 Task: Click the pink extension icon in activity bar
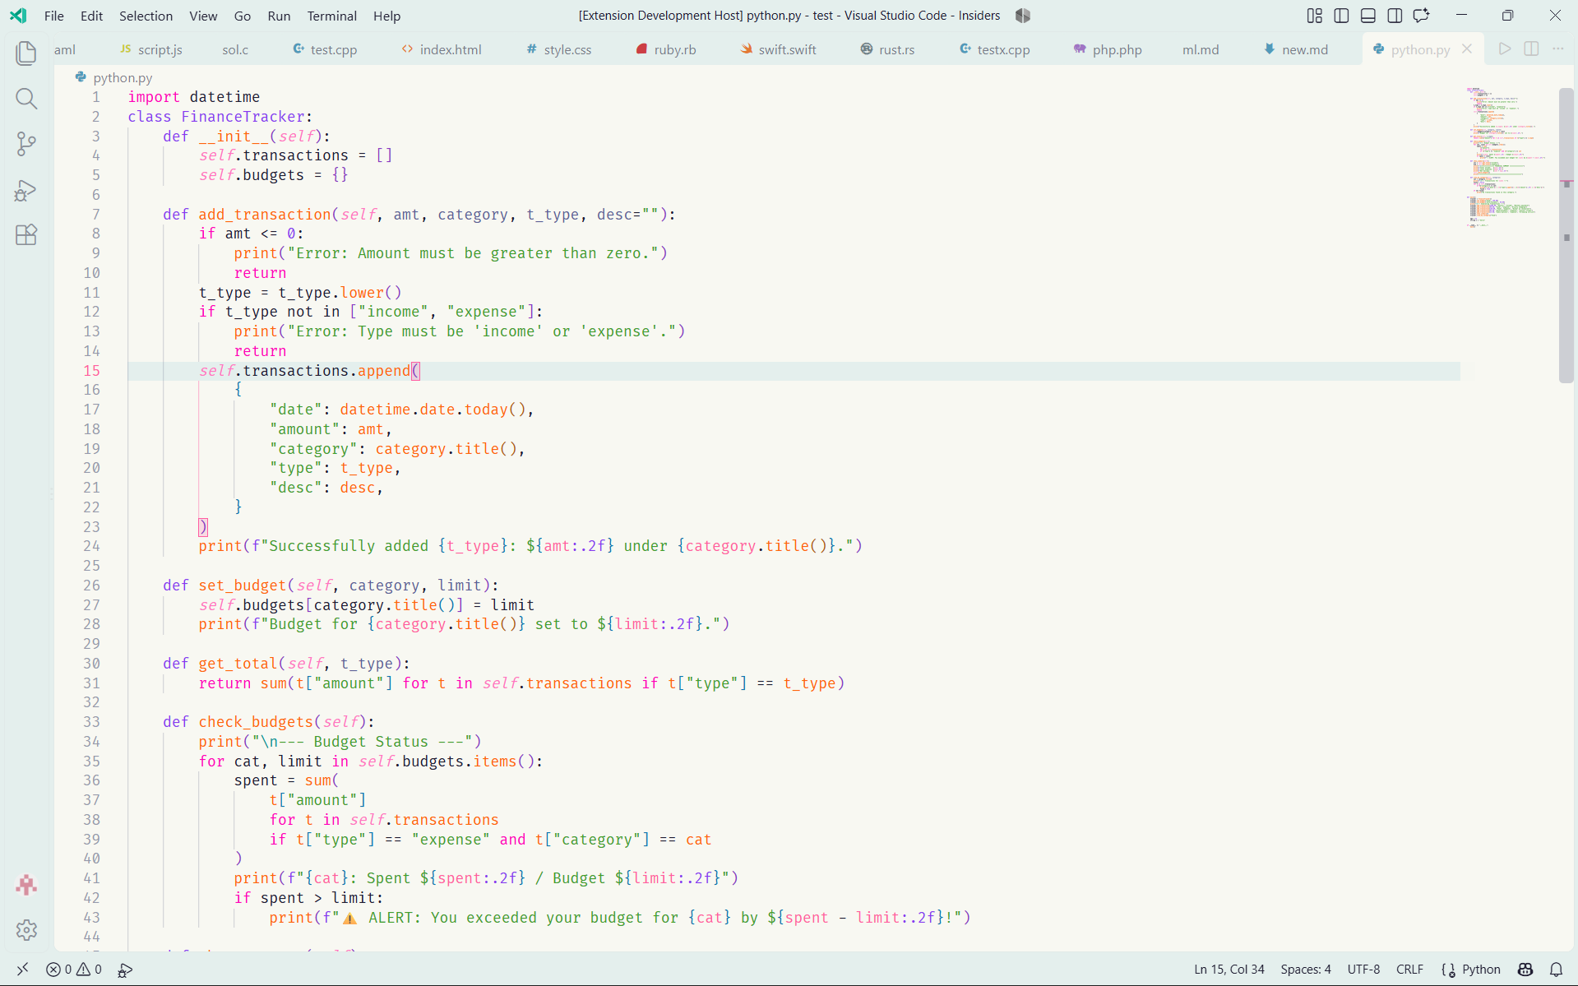[x=26, y=885]
